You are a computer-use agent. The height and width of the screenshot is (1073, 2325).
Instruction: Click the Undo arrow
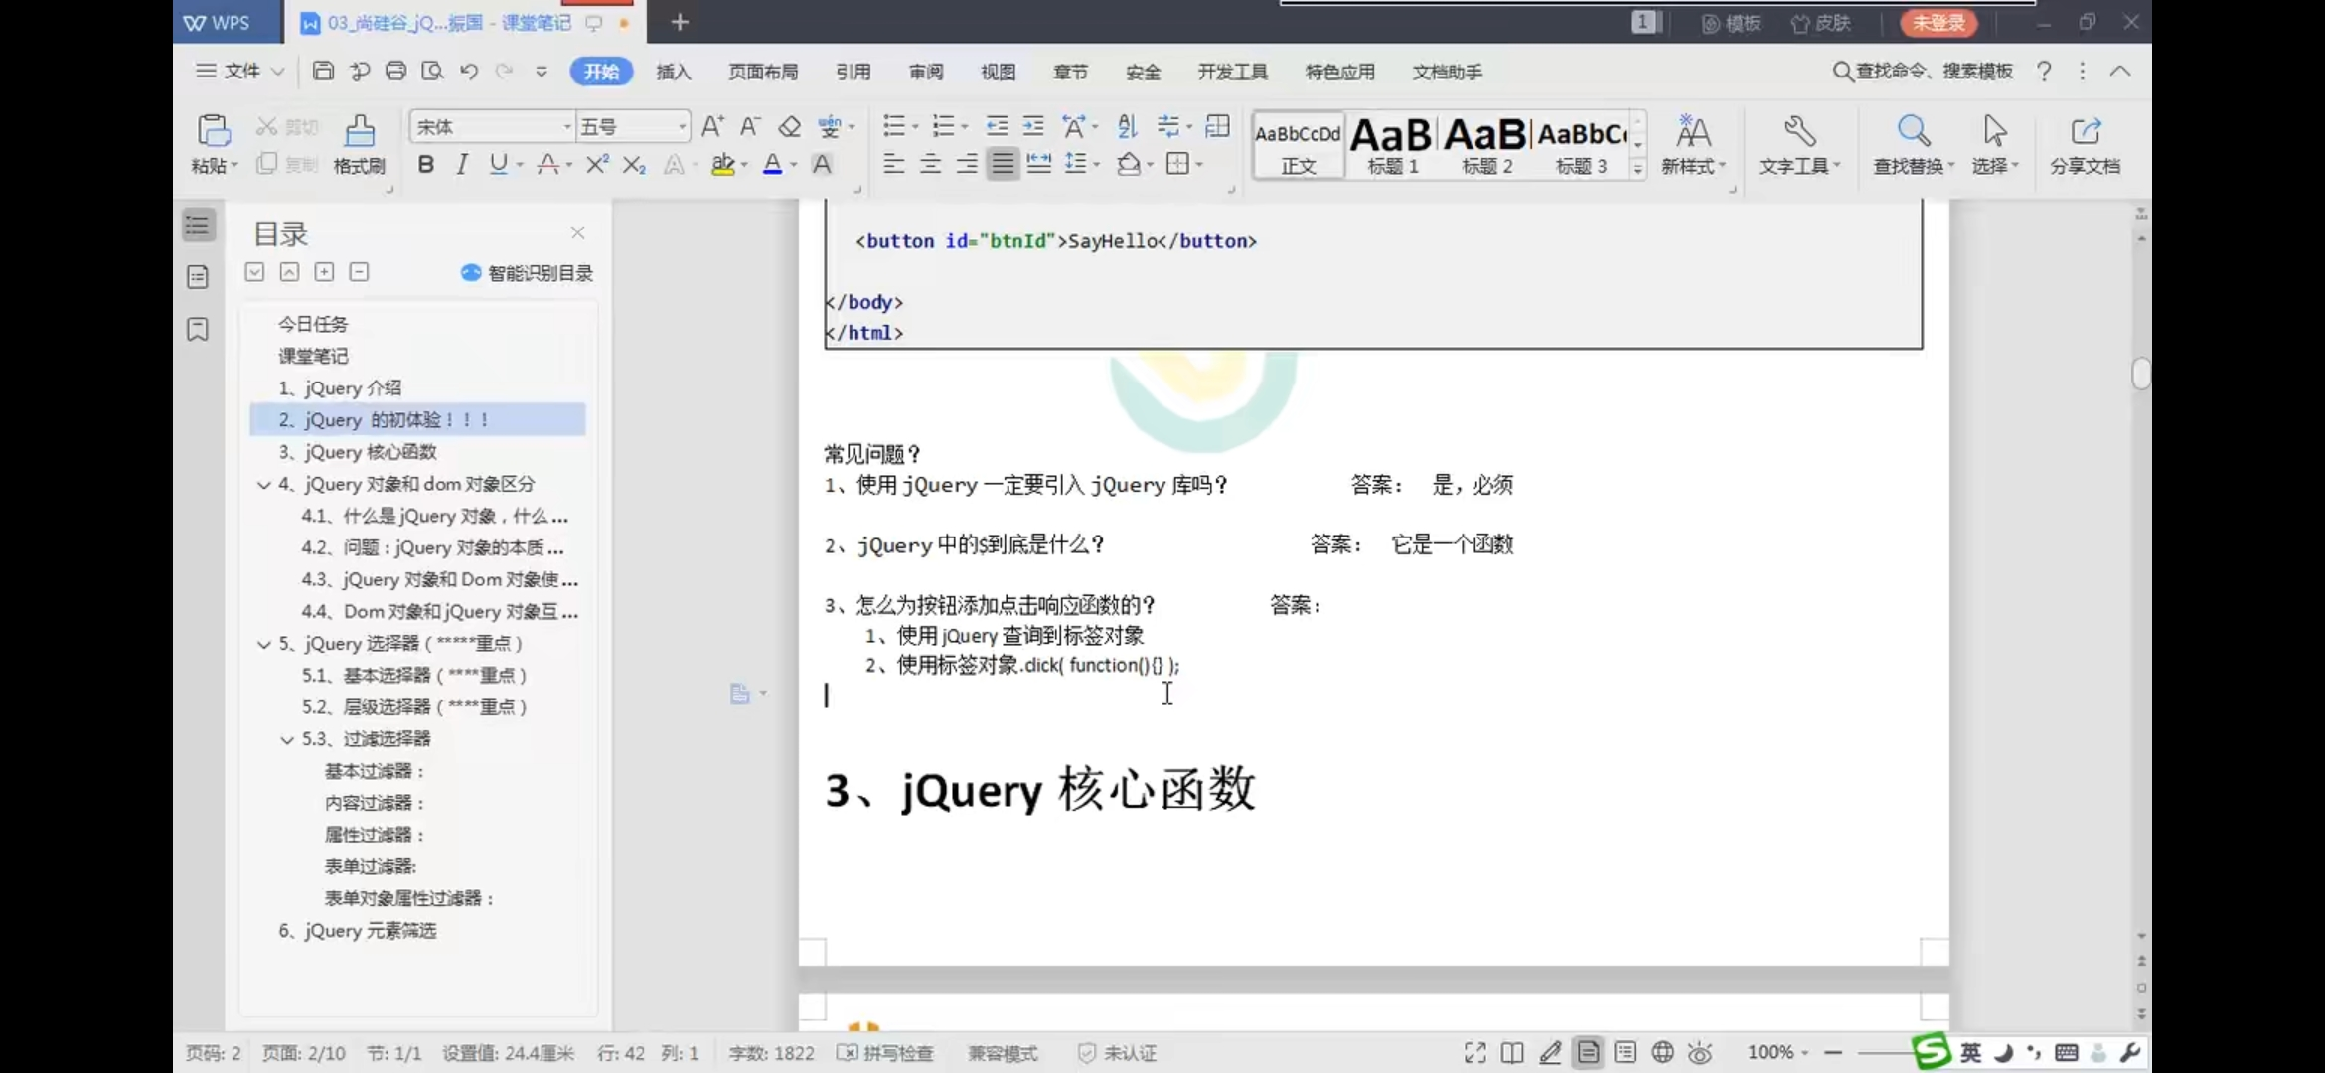pyautogui.click(x=469, y=71)
